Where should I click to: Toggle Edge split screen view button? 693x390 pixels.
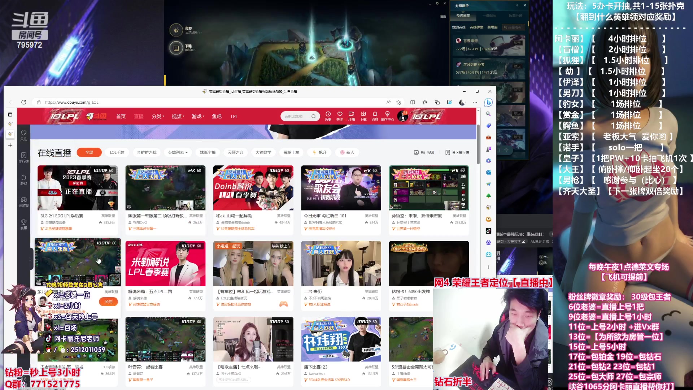tap(413, 102)
